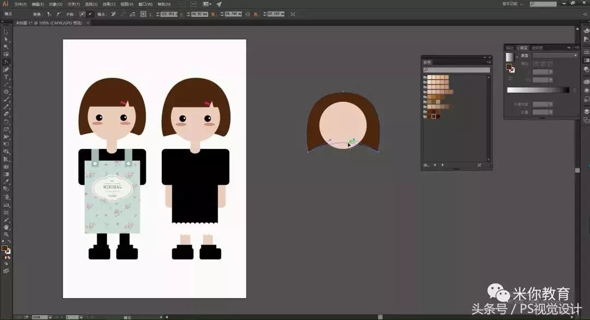The width and height of the screenshot is (590, 320).
Task: Select the Type tool
Action: point(6,77)
